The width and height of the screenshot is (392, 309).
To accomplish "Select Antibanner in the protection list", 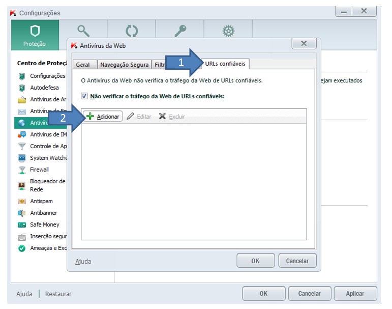I will tap(44, 213).
